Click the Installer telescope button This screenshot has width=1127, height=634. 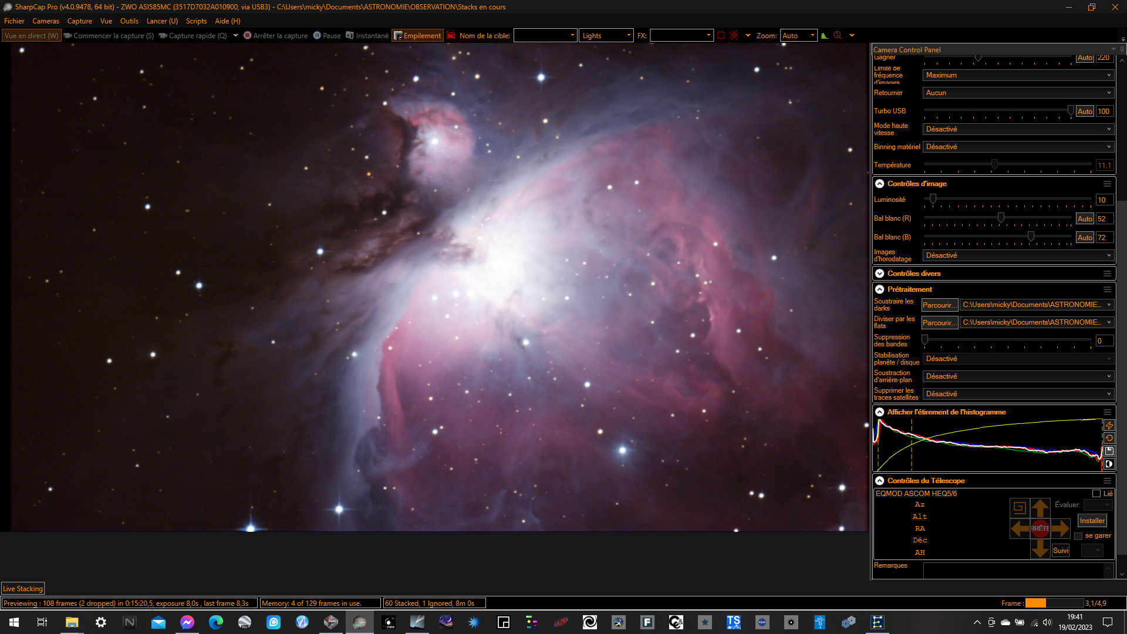click(x=1092, y=521)
